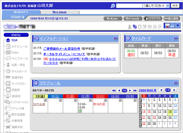Open ワークフロー in side menu

coord(16,84)
